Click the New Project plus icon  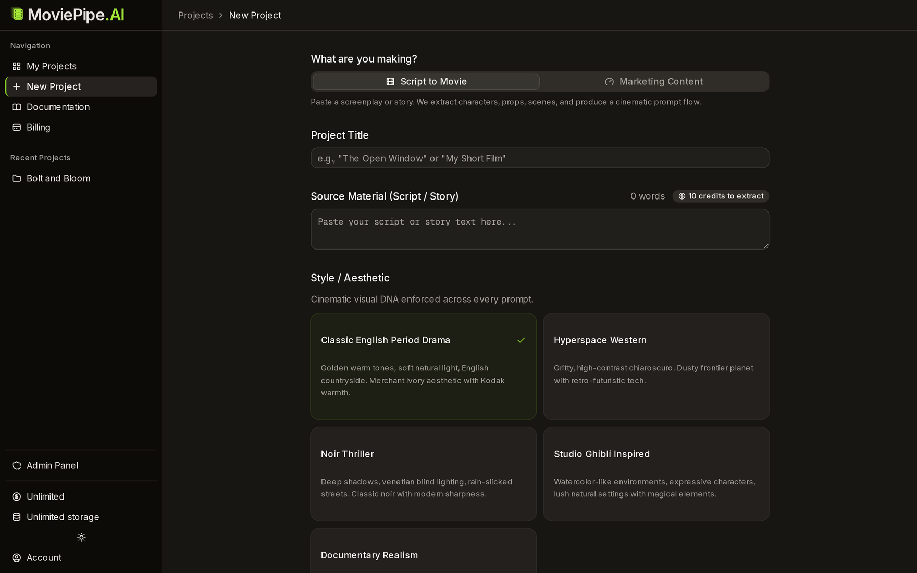tap(17, 86)
